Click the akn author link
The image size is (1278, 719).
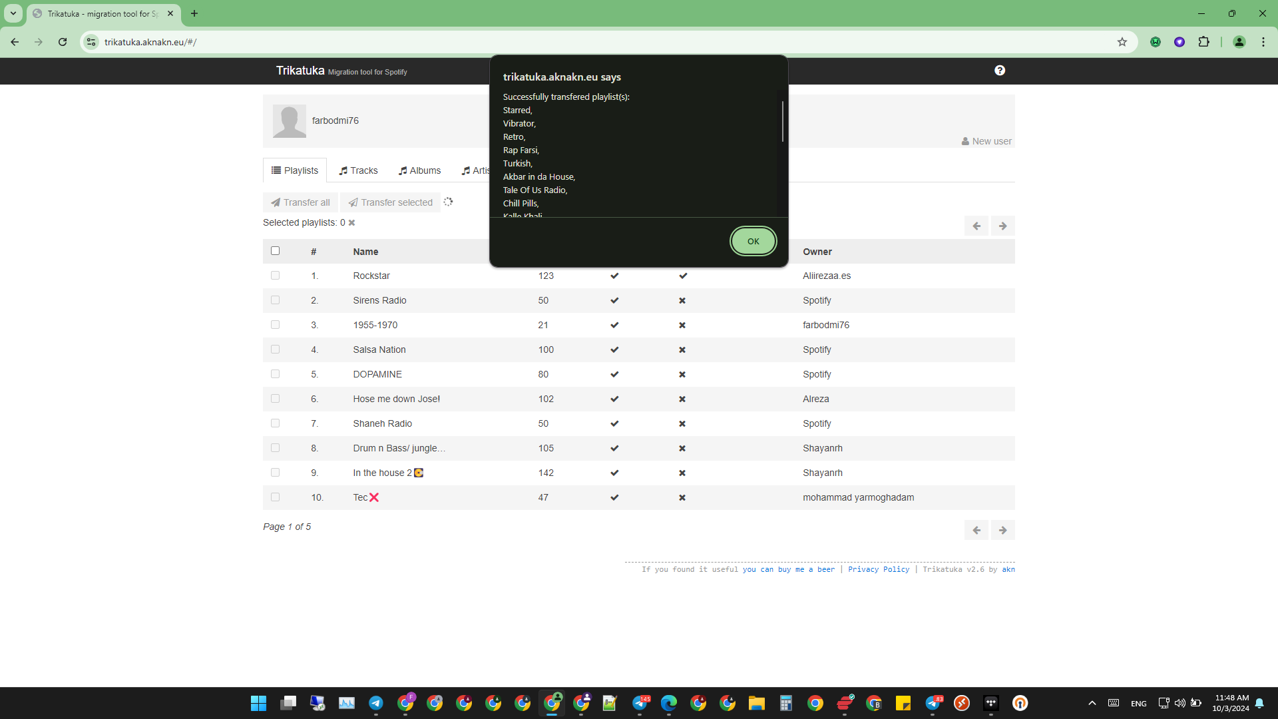pyautogui.click(x=1008, y=569)
